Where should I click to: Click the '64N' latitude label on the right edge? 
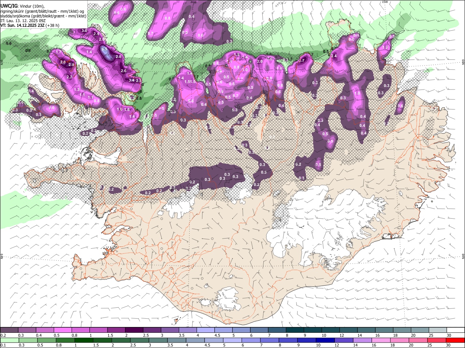[x=463, y=256]
